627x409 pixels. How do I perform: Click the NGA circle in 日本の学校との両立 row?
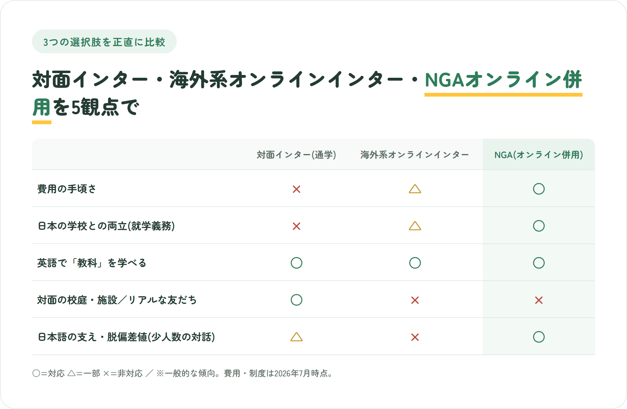click(539, 226)
